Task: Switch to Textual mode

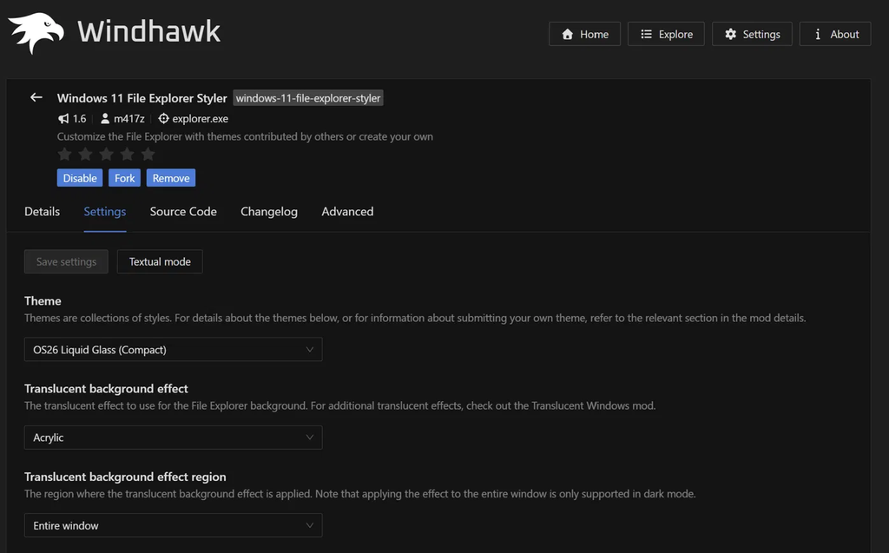Action: pyautogui.click(x=160, y=261)
